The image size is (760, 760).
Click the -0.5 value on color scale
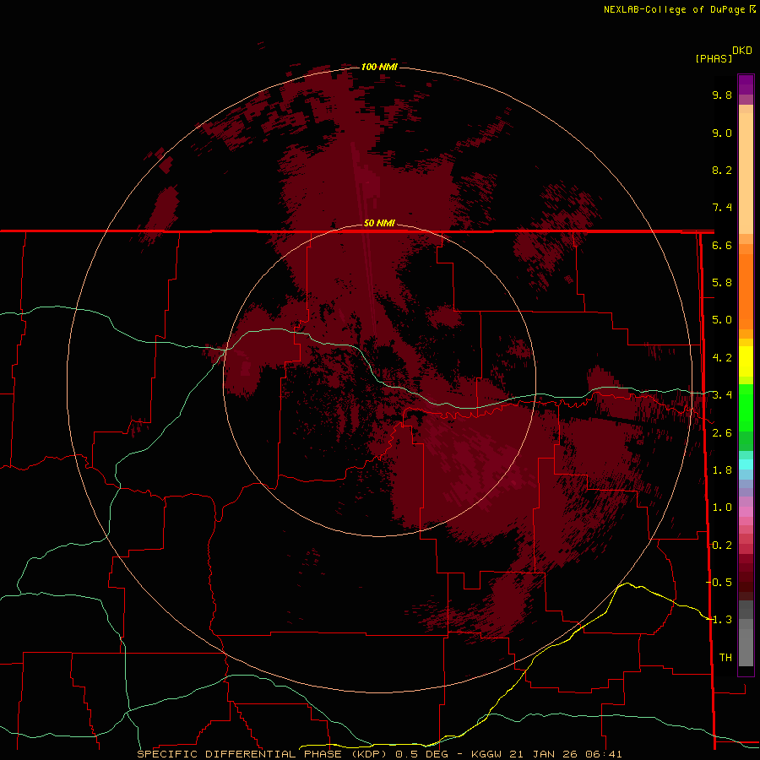pos(719,583)
